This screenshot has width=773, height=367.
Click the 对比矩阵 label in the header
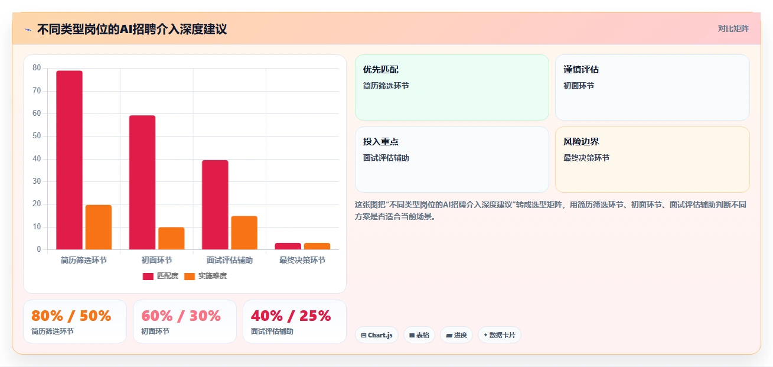click(733, 28)
